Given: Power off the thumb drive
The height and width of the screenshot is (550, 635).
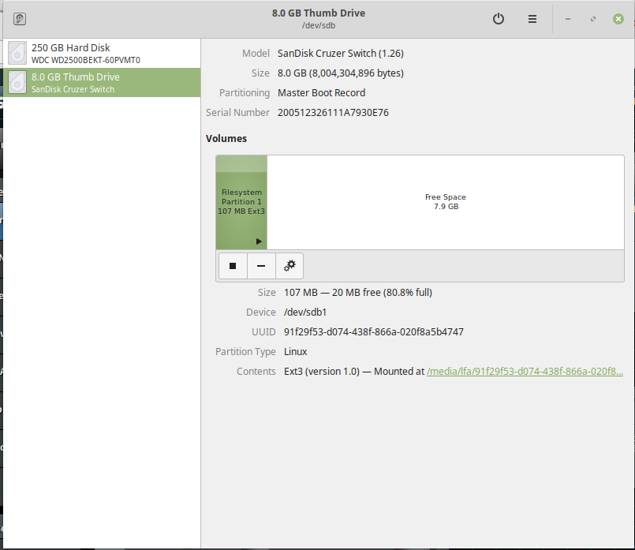Looking at the screenshot, I should click(x=499, y=19).
